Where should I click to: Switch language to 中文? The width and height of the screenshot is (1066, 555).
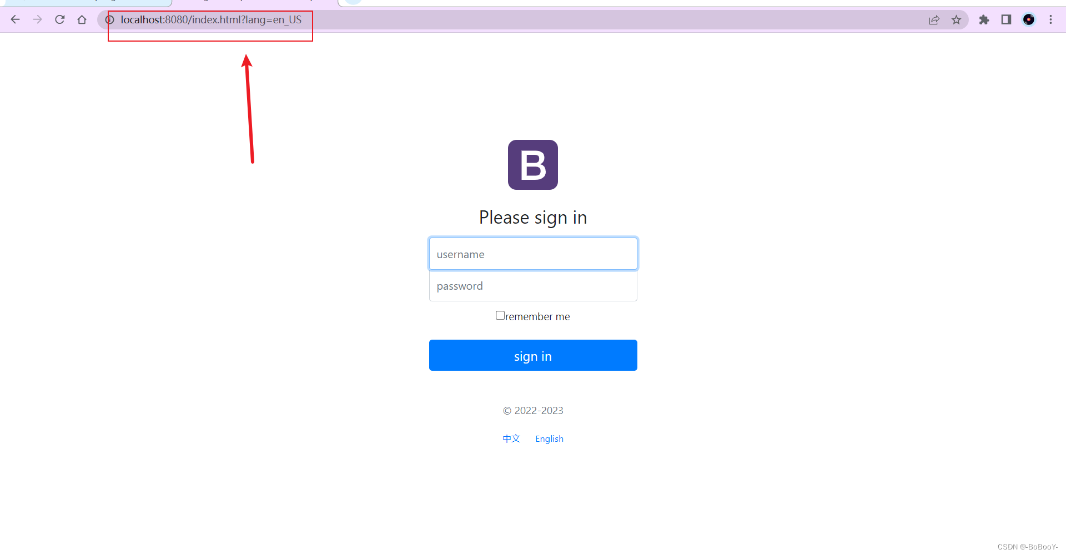(x=511, y=438)
